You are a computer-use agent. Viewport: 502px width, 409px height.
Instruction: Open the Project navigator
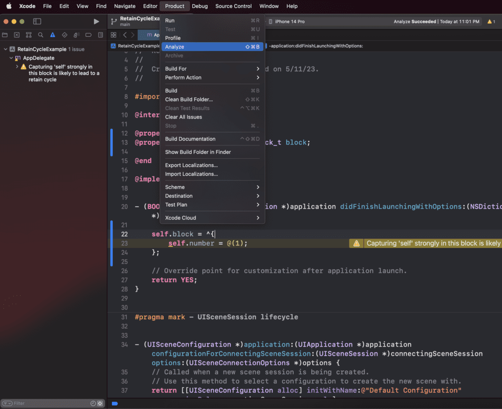[x=5, y=35]
